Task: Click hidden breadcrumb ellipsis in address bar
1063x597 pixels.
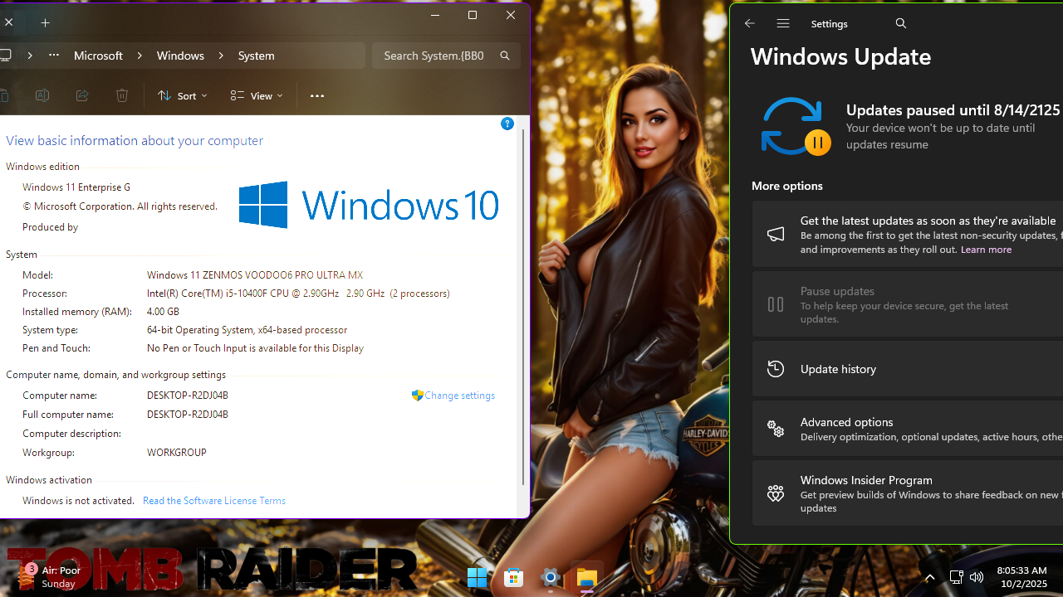Action: [x=54, y=56]
